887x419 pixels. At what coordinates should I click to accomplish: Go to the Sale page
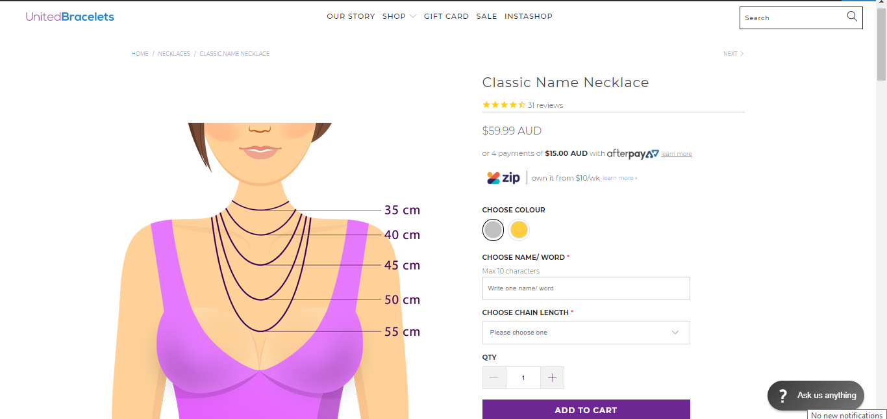tap(486, 17)
